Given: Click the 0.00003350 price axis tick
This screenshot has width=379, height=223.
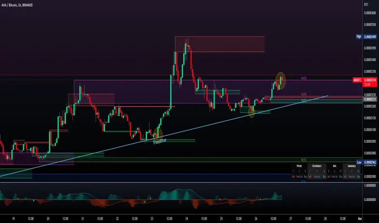Looking at the screenshot, I should tap(370, 71).
